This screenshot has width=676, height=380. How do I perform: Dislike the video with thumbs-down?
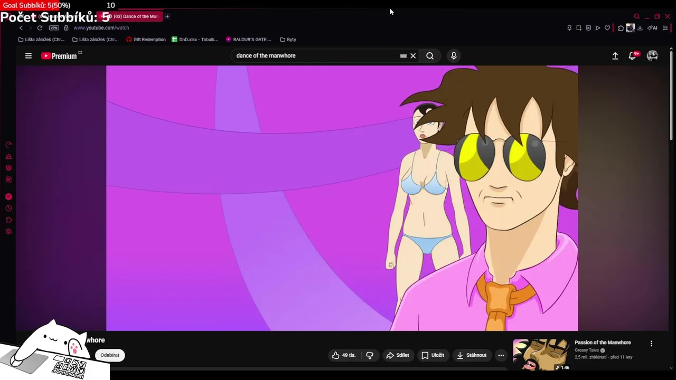pyautogui.click(x=370, y=355)
